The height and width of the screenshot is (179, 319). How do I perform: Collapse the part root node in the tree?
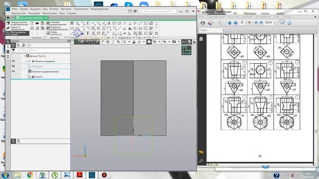pyautogui.click(x=24, y=56)
